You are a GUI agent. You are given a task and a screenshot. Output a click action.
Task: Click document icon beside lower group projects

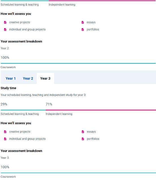(5, 139)
